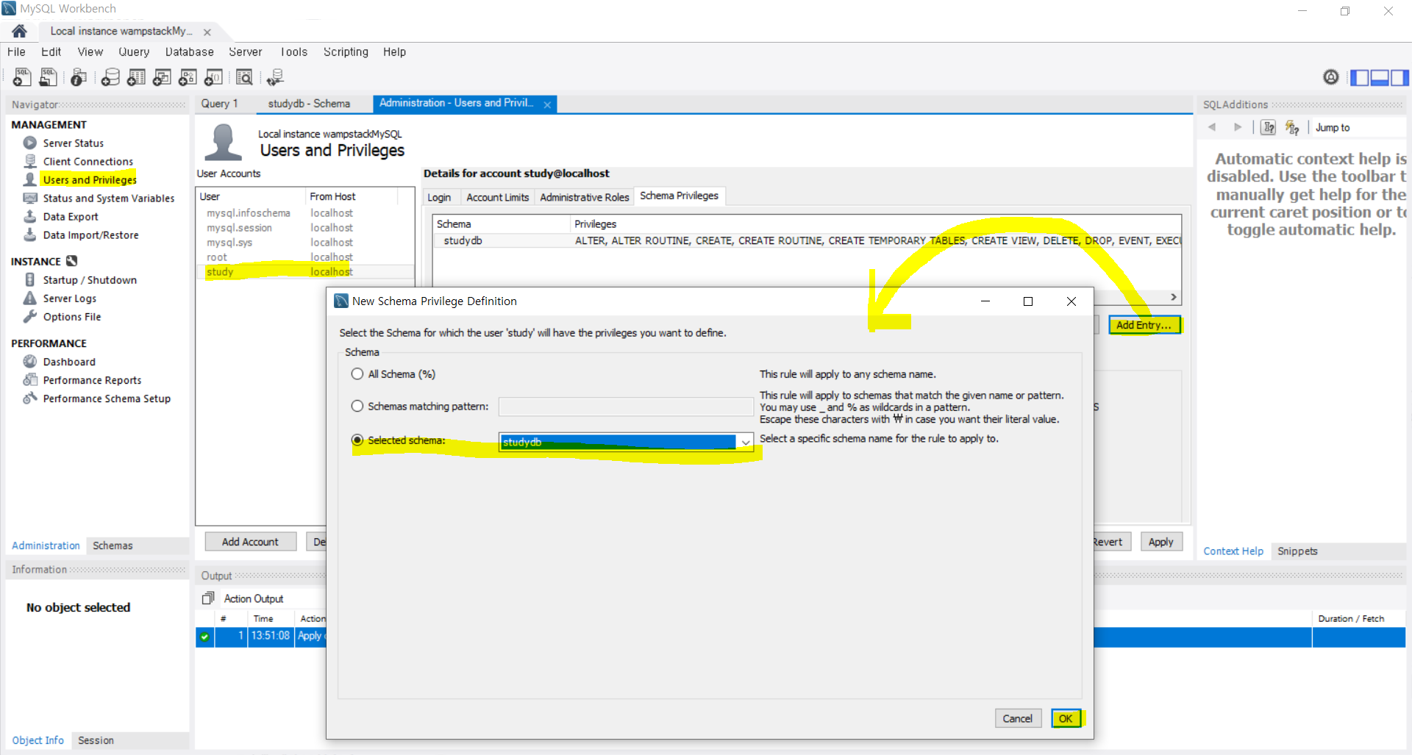1412x755 pixels.
Task: Switch to studydb - Schema tab
Action: tap(309, 104)
